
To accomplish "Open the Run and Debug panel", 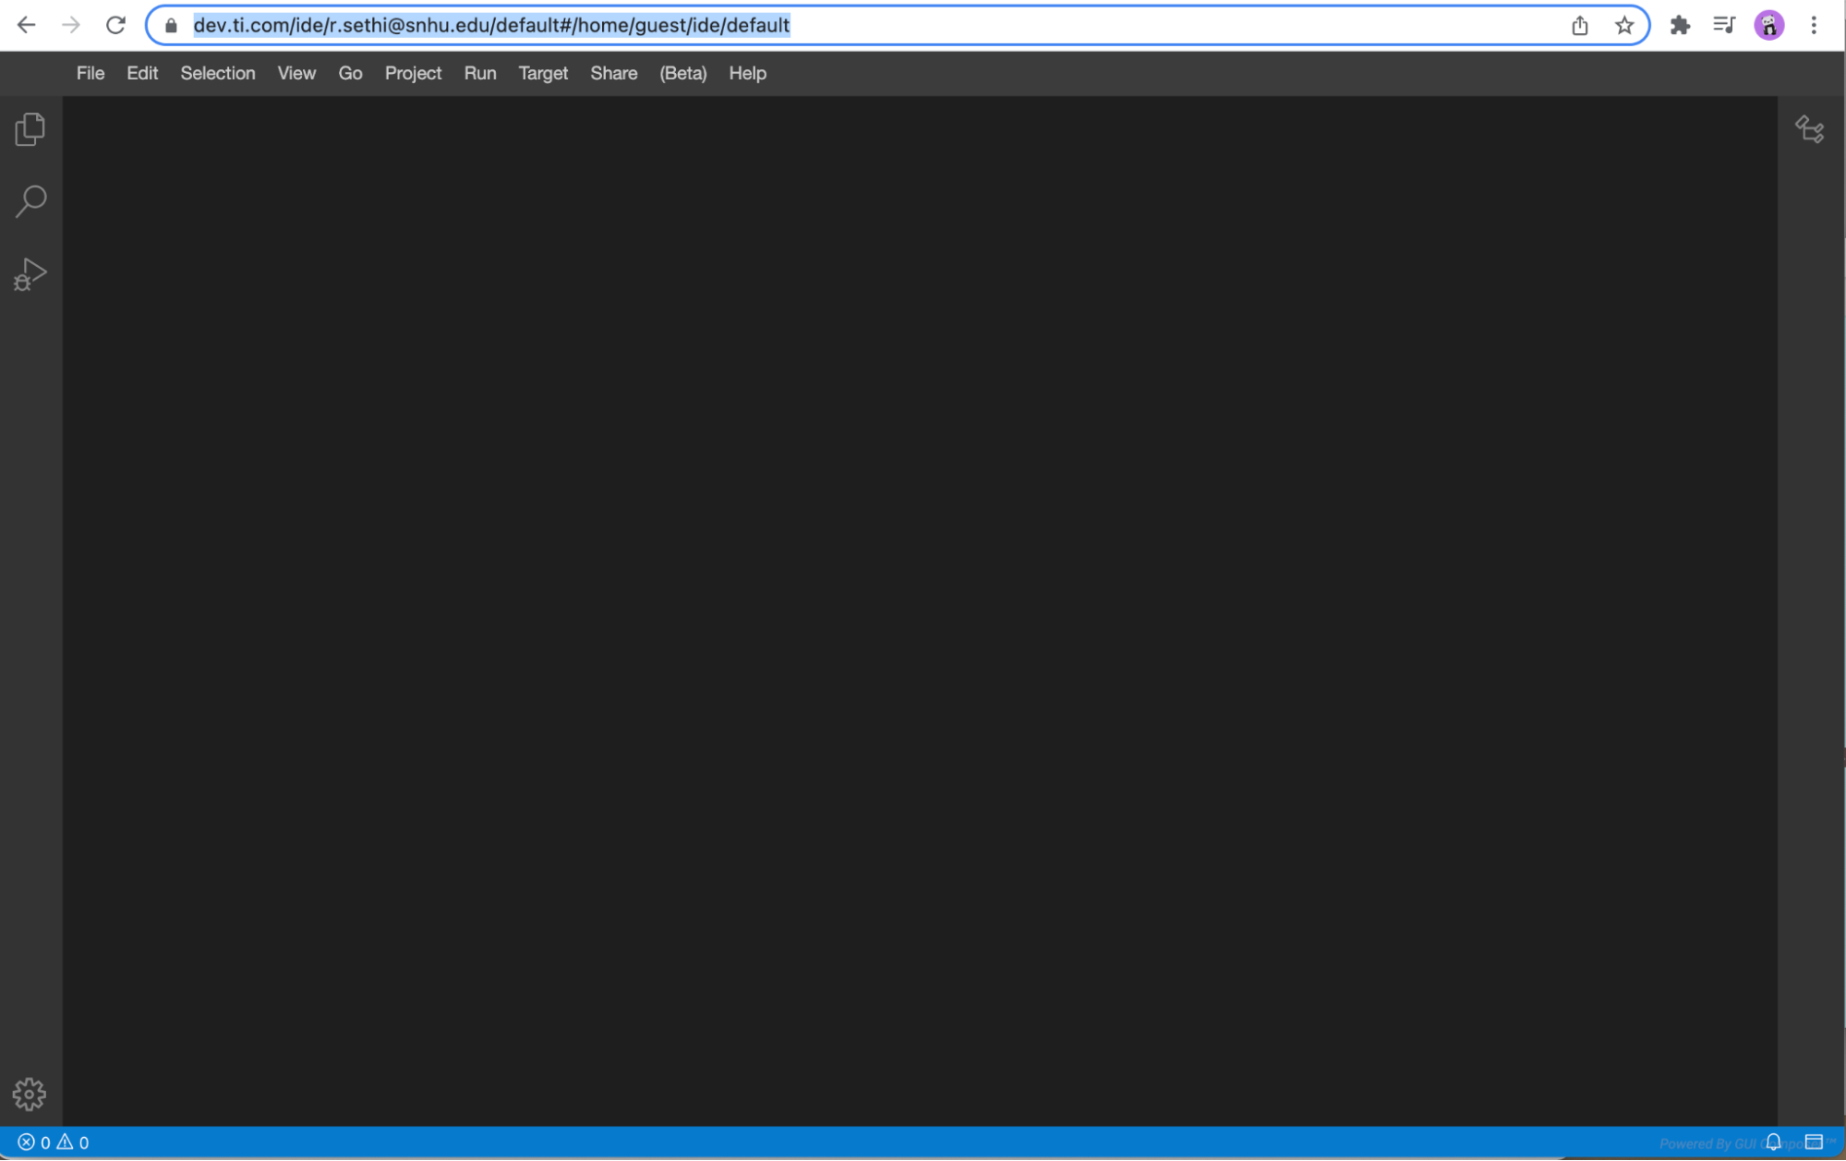I will point(30,274).
